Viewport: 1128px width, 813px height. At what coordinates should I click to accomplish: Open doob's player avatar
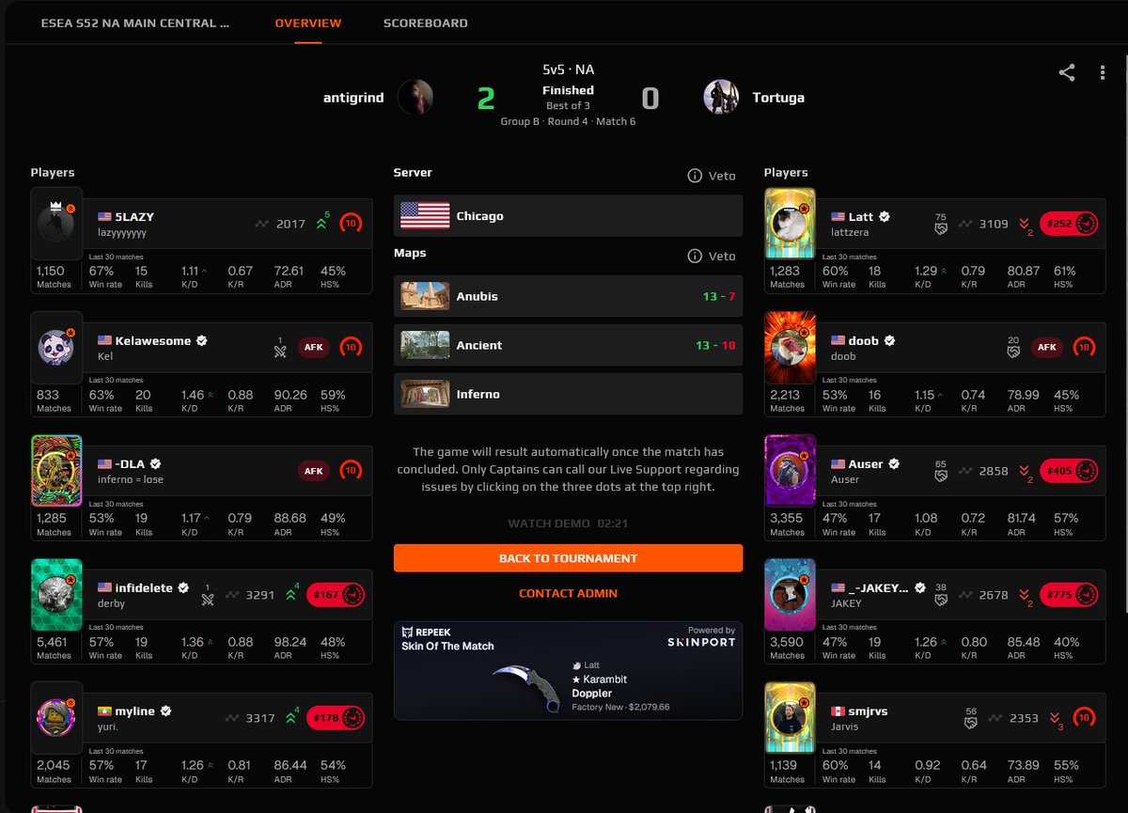[x=791, y=348]
